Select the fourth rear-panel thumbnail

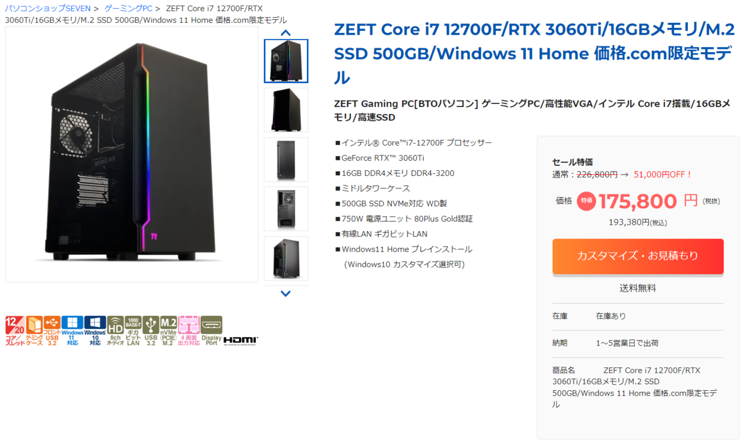coord(286,209)
